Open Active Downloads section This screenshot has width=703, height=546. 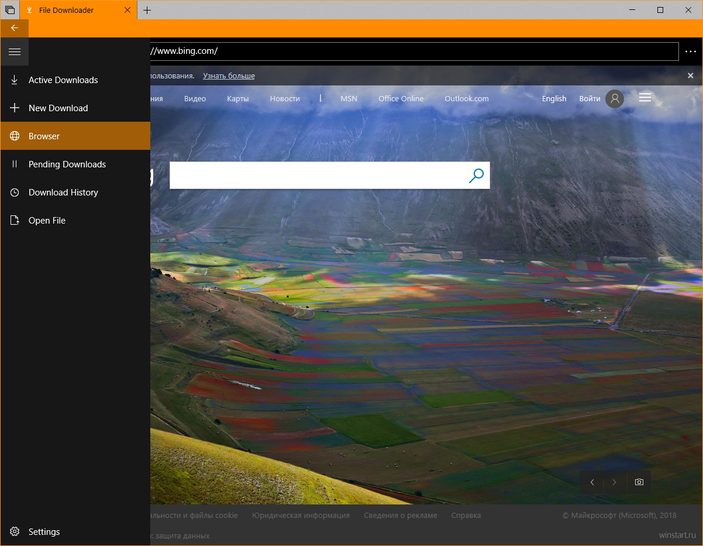click(x=75, y=80)
